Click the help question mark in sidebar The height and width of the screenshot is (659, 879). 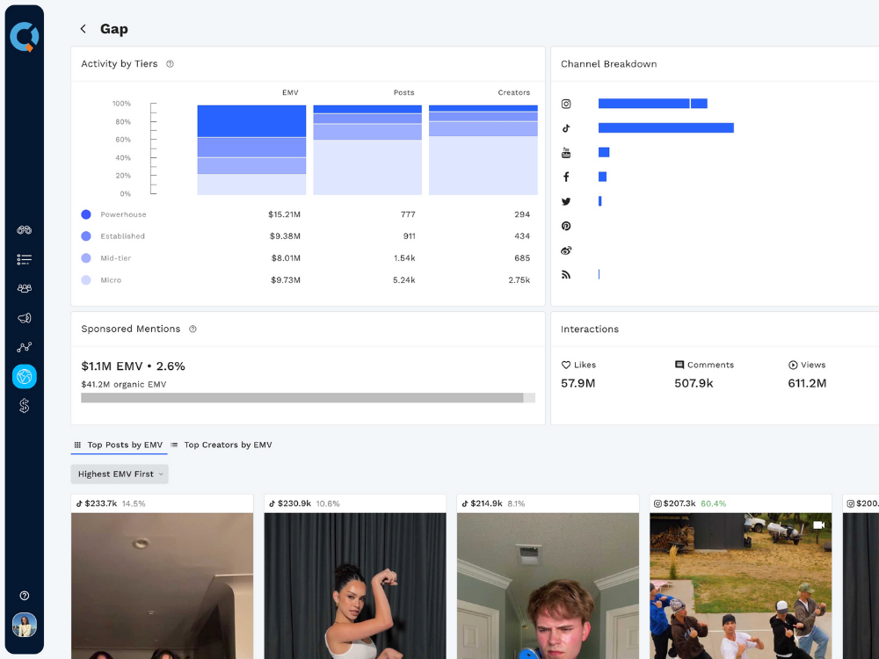pyautogui.click(x=25, y=596)
